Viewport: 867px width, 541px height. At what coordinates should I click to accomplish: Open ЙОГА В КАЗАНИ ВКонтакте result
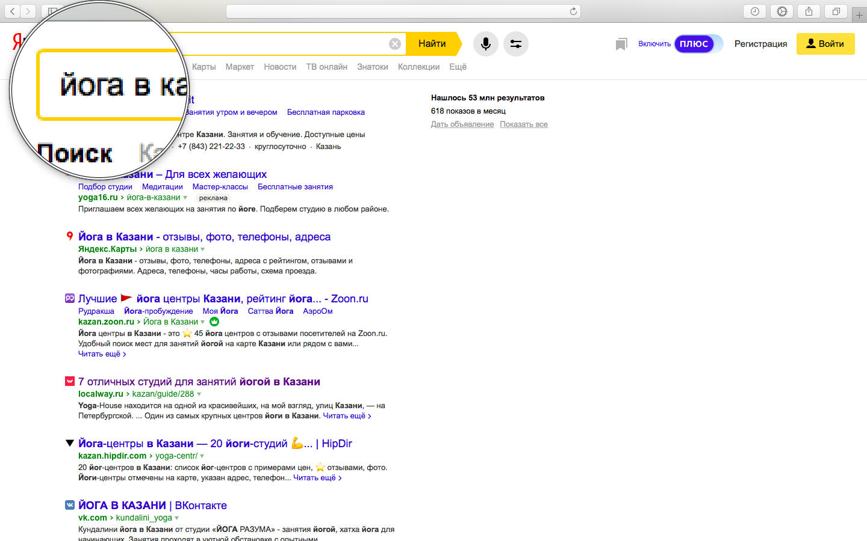[152, 506]
